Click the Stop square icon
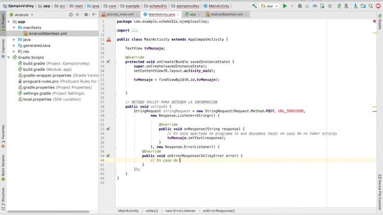Image resolution: width=383 pixels, height=215 pixels. point(330,6)
